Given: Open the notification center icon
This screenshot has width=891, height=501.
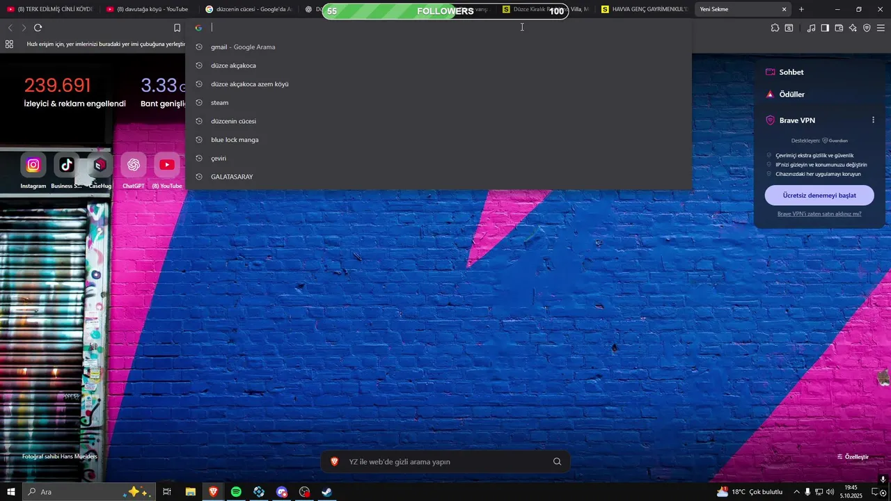Looking at the screenshot, I should (876, 492).
